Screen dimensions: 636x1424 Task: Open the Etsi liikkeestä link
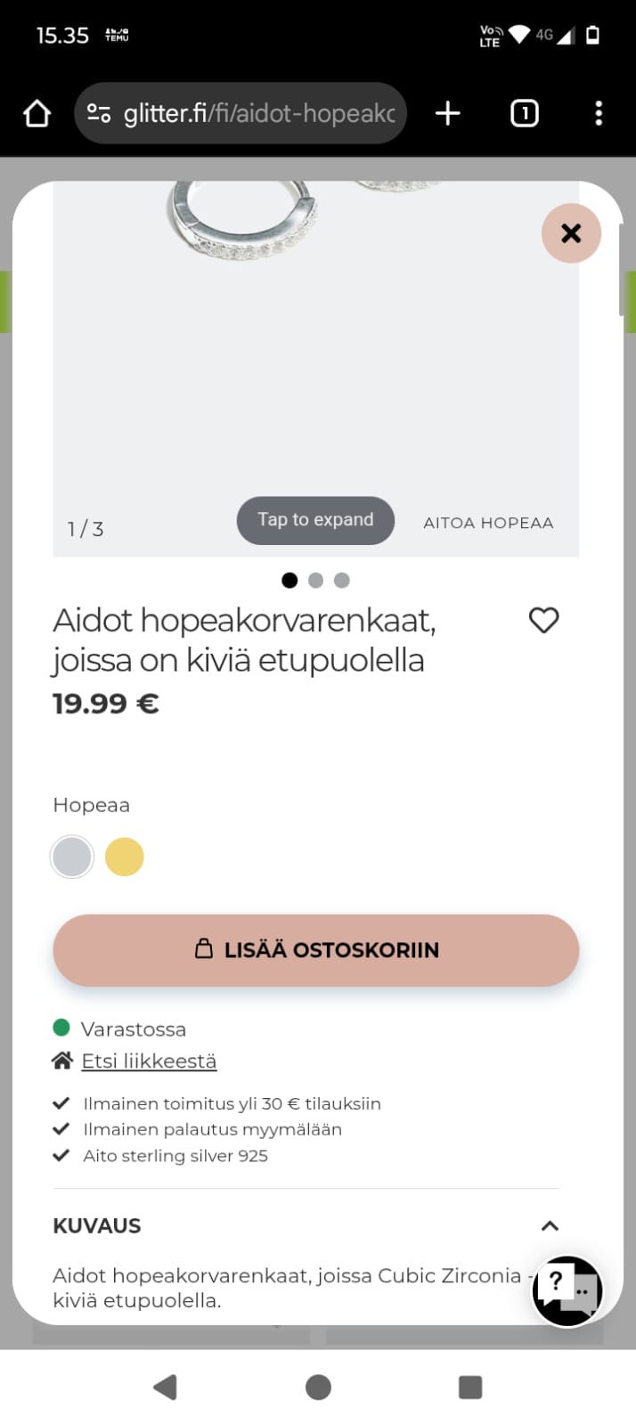(x=149, y=1060)
